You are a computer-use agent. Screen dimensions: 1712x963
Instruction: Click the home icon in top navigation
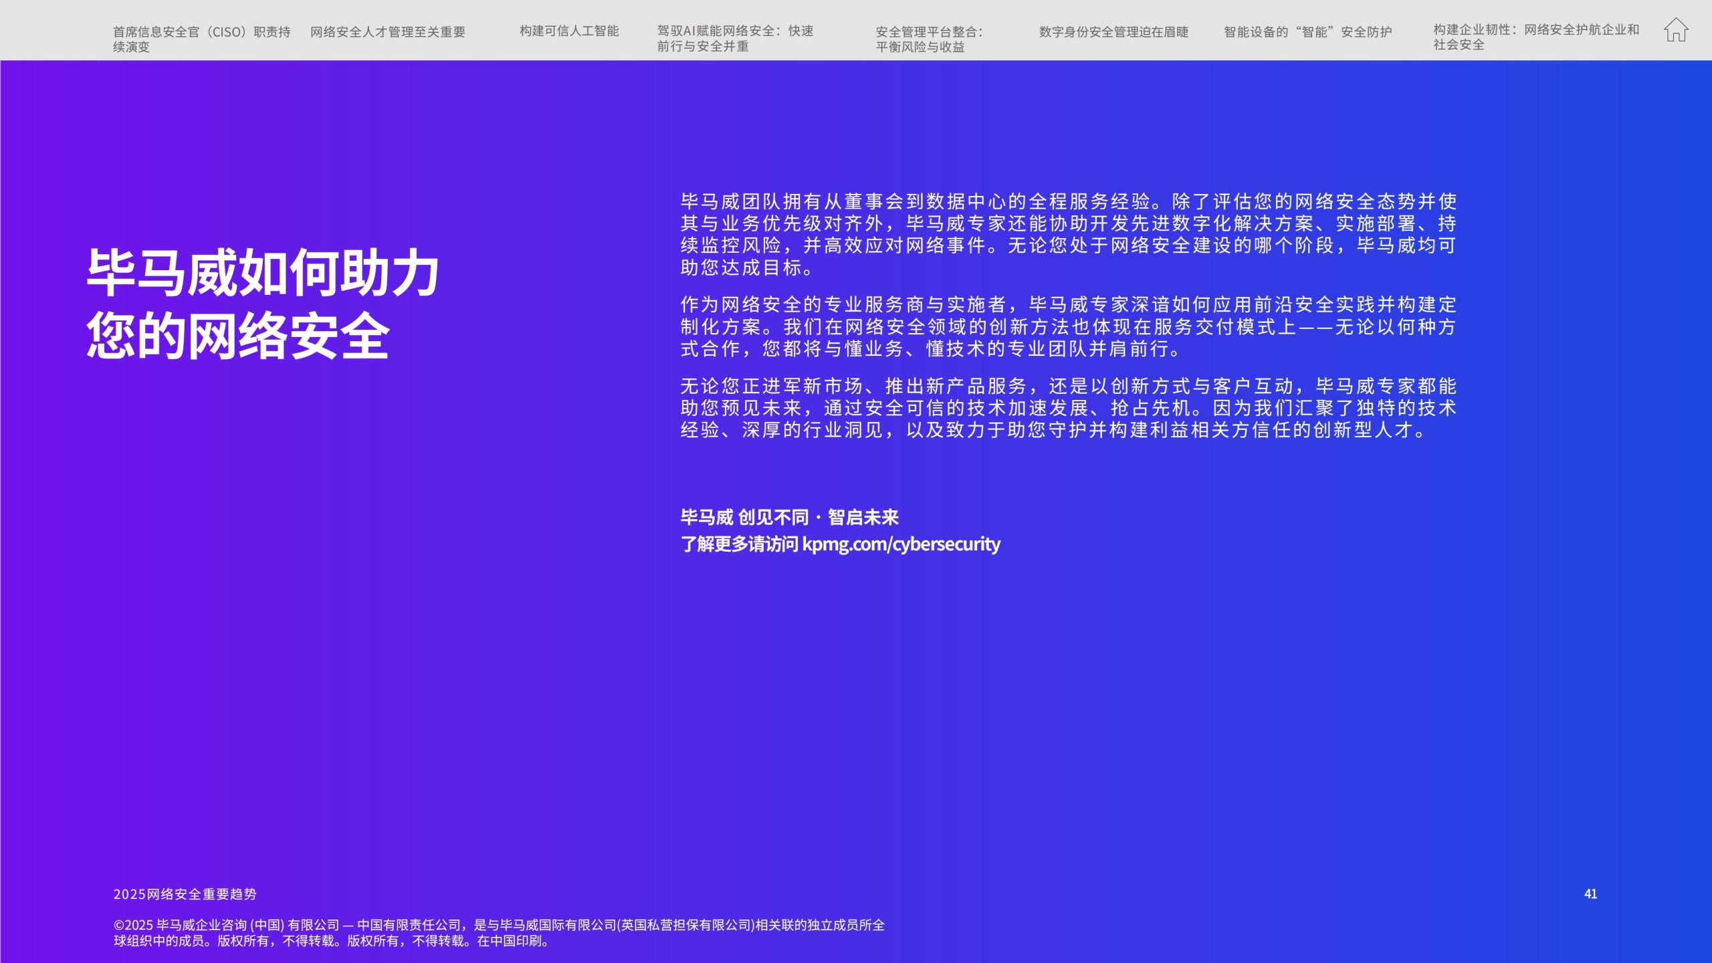[1675, 30]
